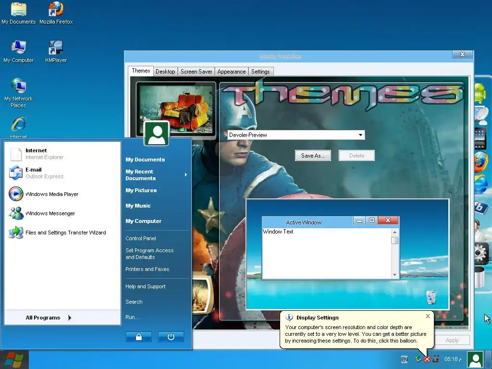
Task: Choose Run... in the Start menu
Action: pyautogui.click(x=132, y=317)
